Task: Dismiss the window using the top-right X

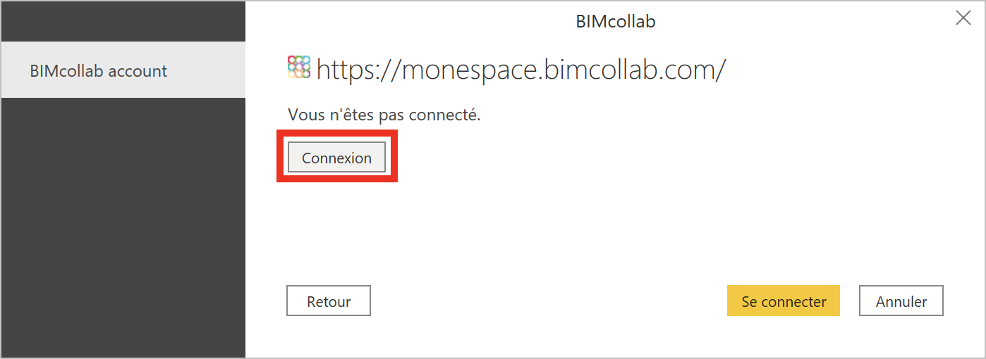Action: [963, 19]
